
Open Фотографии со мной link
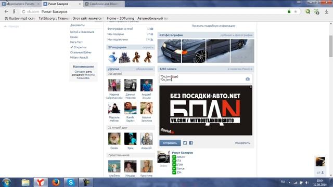click(x=120, y=29)
